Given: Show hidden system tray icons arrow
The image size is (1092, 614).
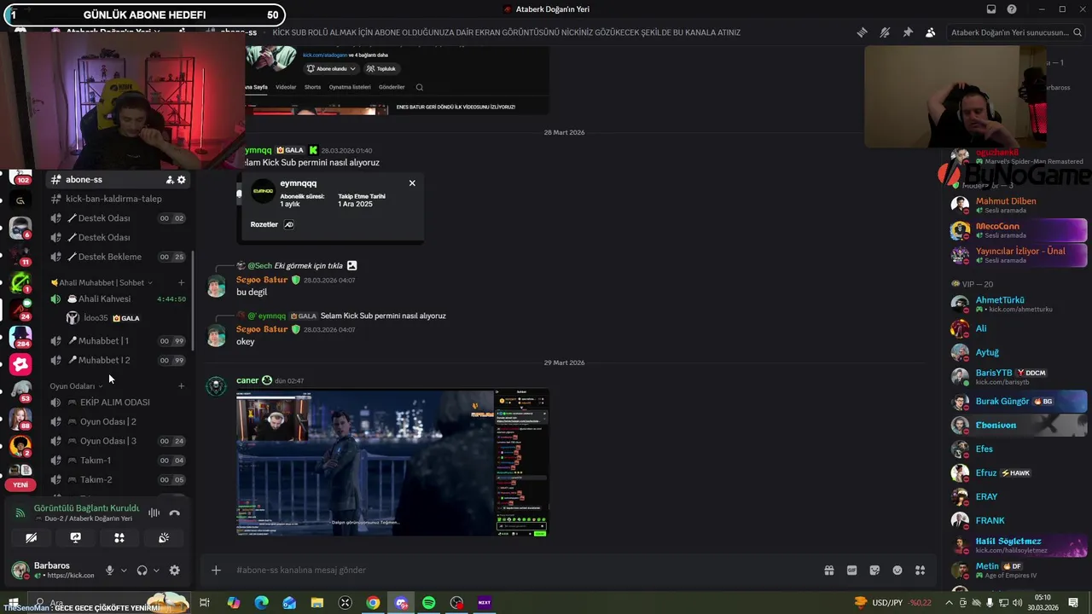Looking at the screenshot, I should [949, 603].
